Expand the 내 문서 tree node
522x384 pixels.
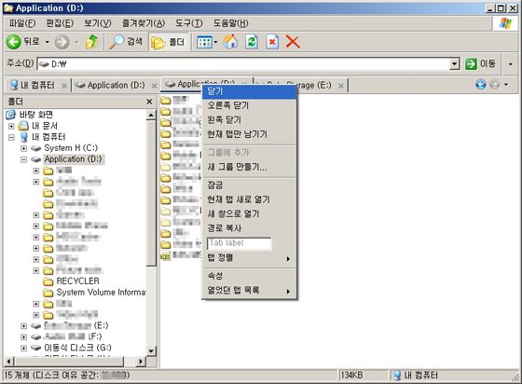(x=11, y=126)
